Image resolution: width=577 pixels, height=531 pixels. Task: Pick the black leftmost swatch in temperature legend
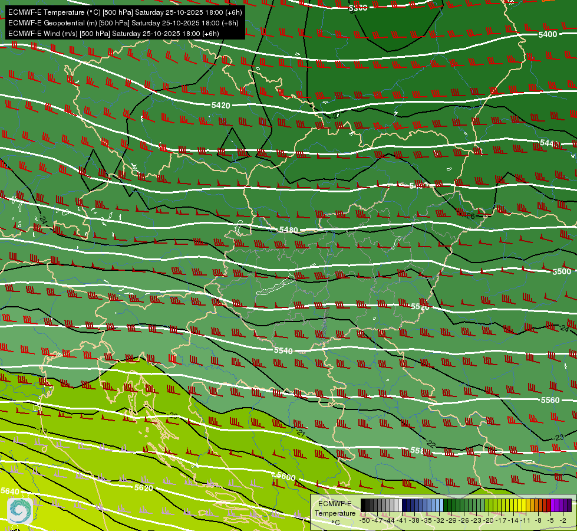coord(363,505)
